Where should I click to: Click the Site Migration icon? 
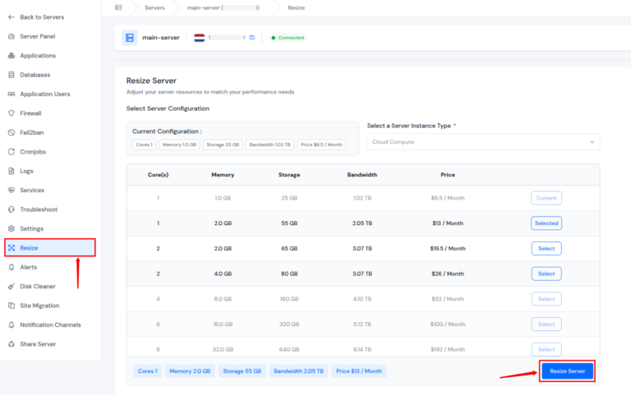12,305
